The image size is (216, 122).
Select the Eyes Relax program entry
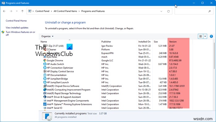tap(52, 57)
